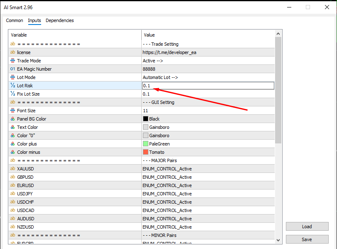Screen dimensions: 337x249
Task: Click the enum icon beside Lot Mode
Action: (x=13, y=77)
